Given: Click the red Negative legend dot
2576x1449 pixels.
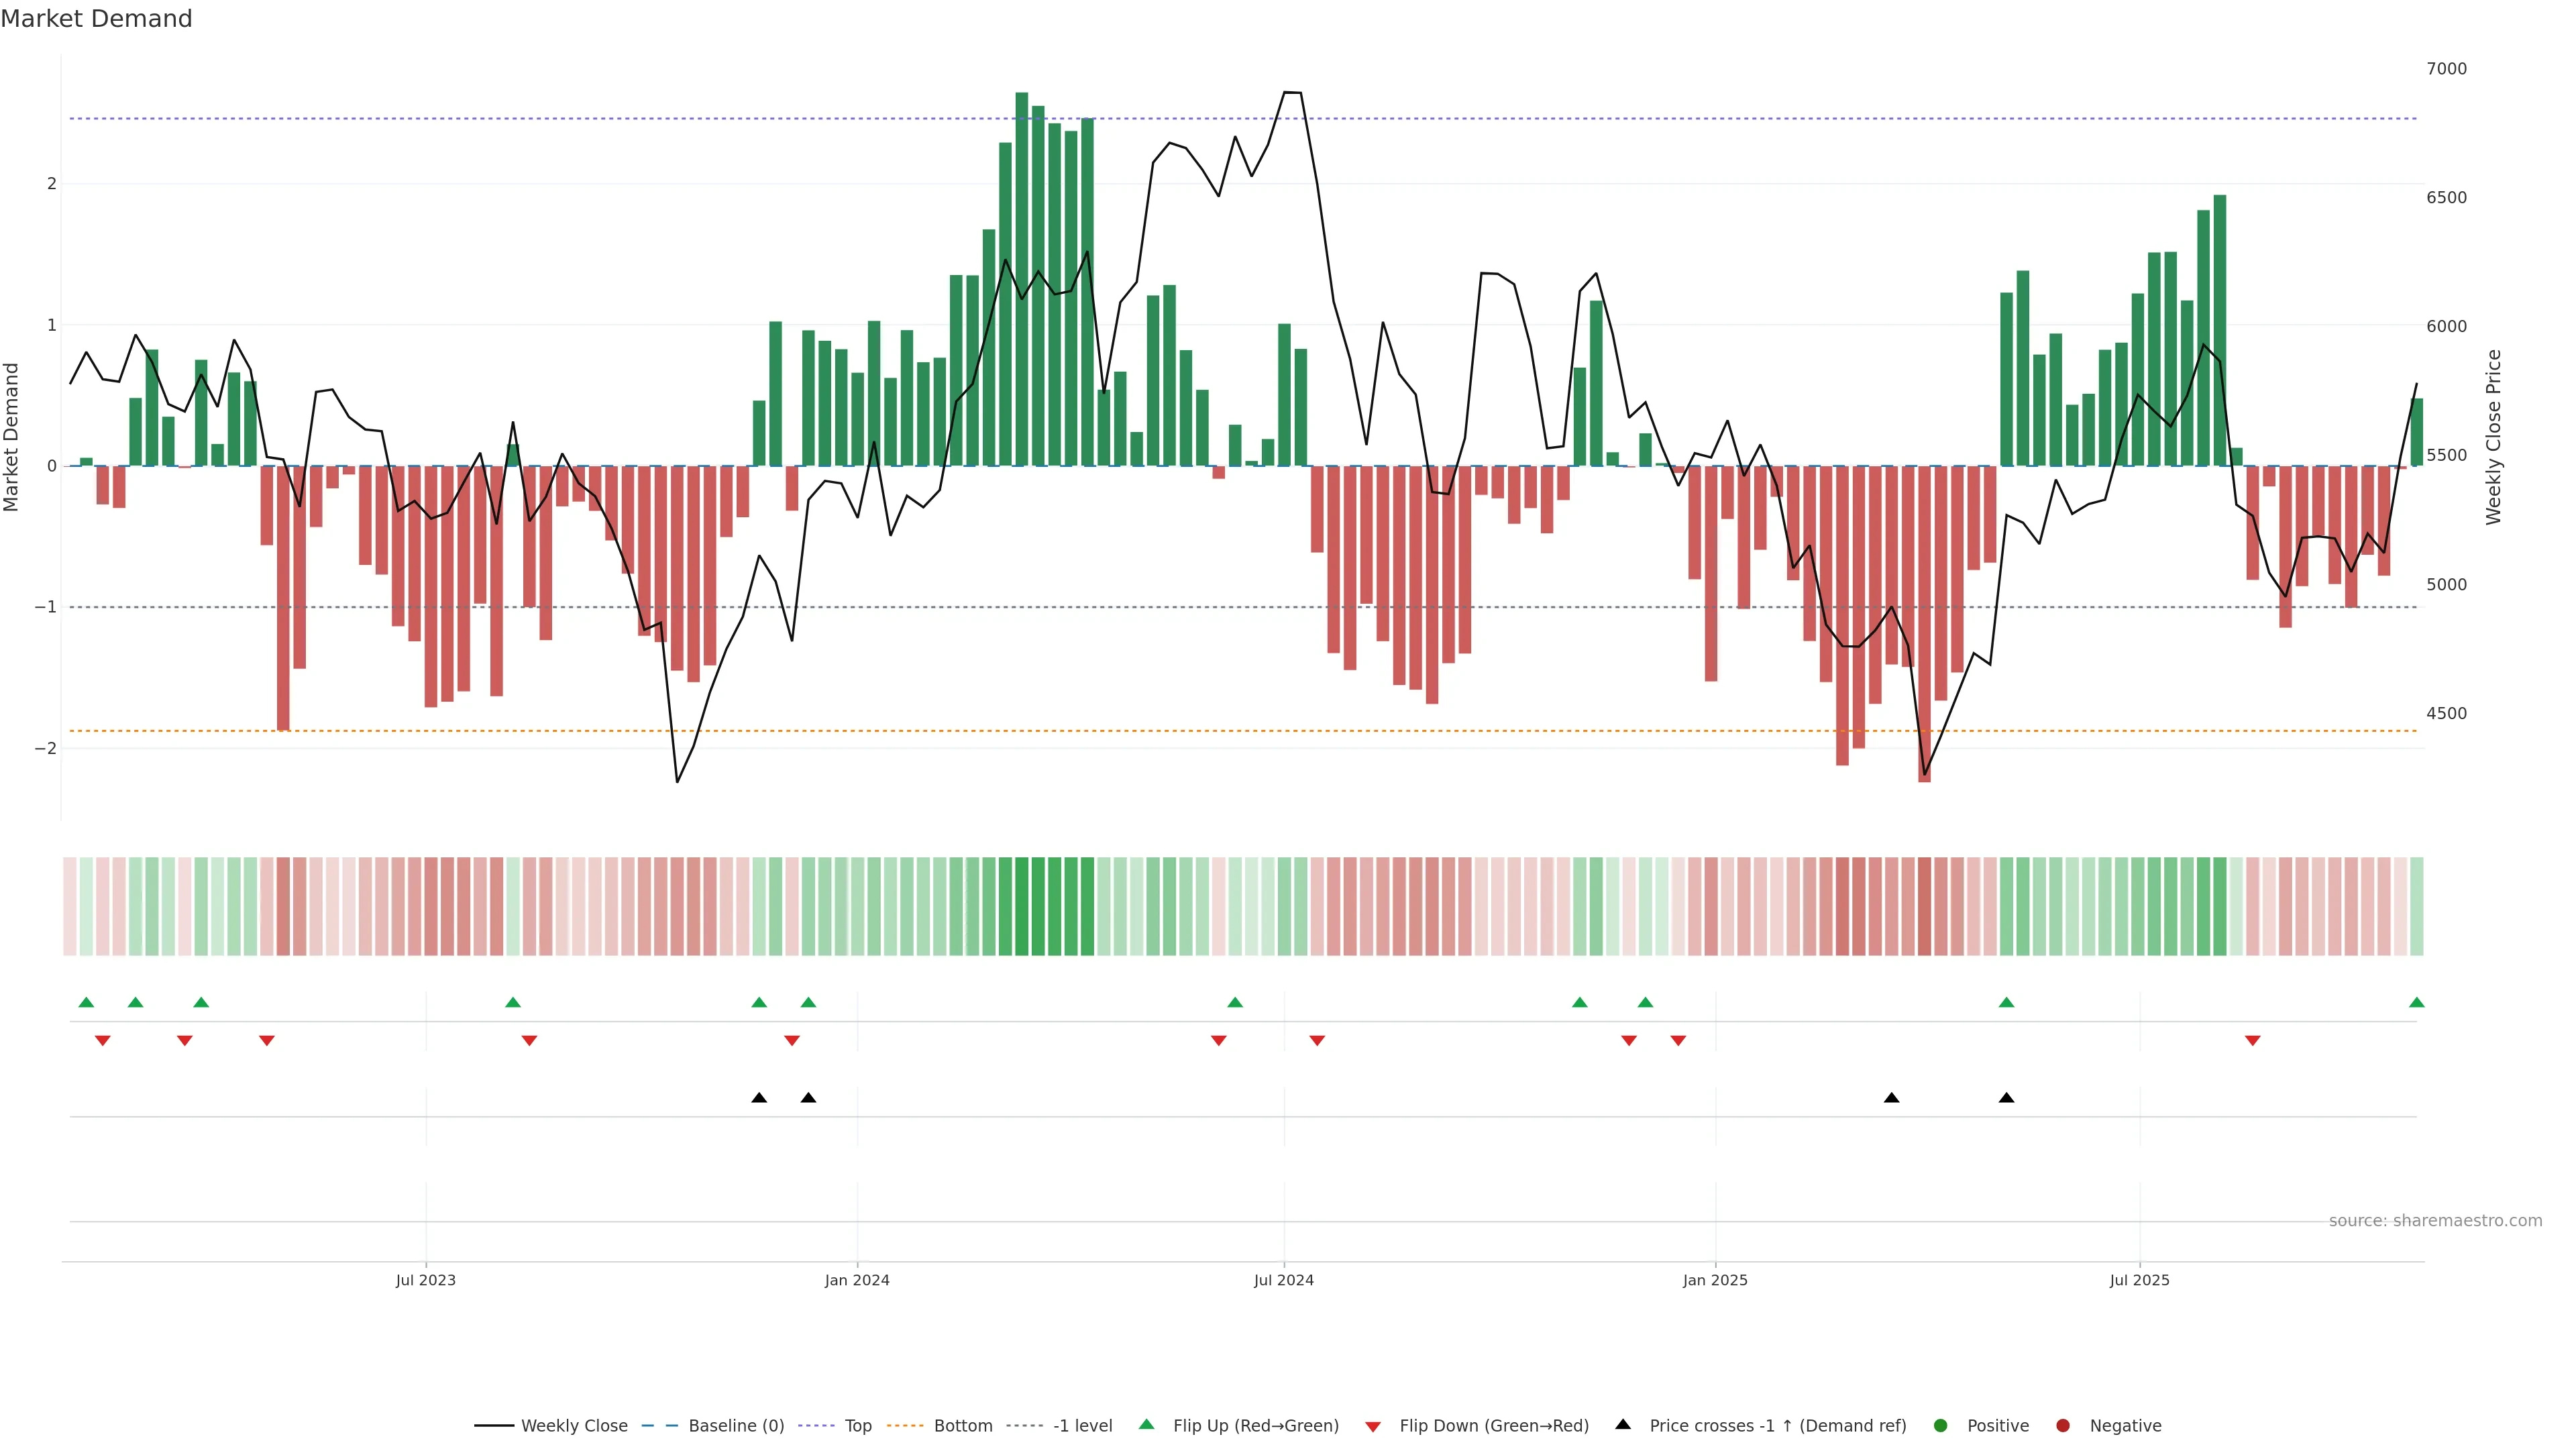Looking at the screenshot, I should (2063, 1425).
